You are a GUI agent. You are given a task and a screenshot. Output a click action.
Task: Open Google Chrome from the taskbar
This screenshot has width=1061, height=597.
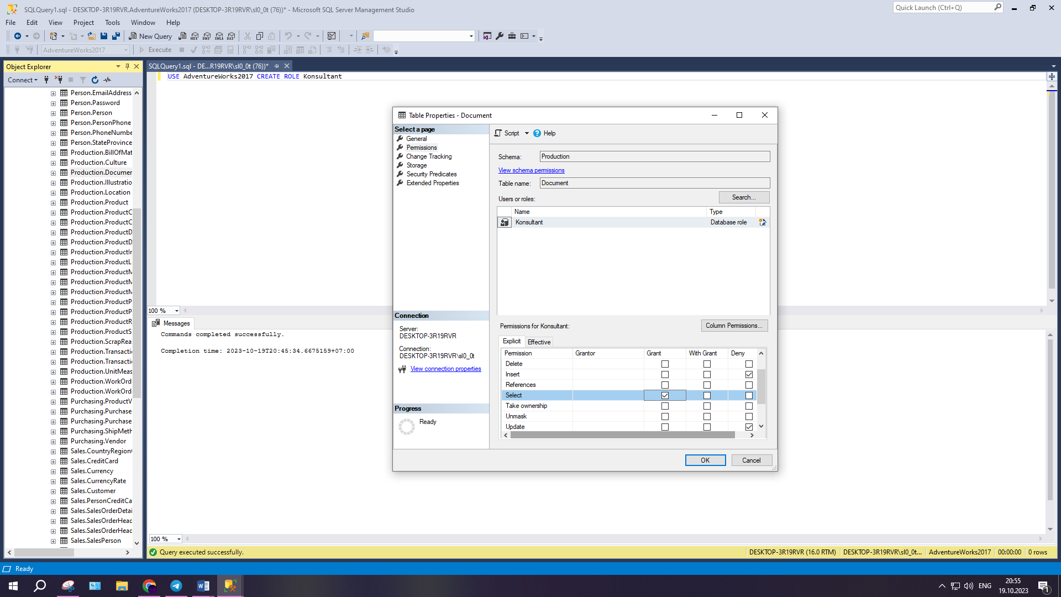[149, 586]
